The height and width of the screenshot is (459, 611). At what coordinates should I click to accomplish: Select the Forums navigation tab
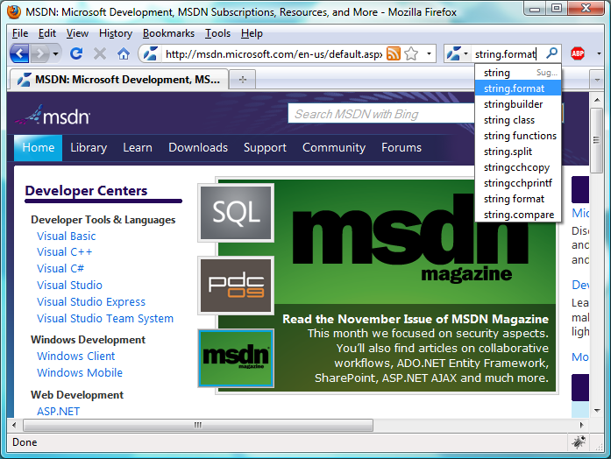(x=401, y=147)
